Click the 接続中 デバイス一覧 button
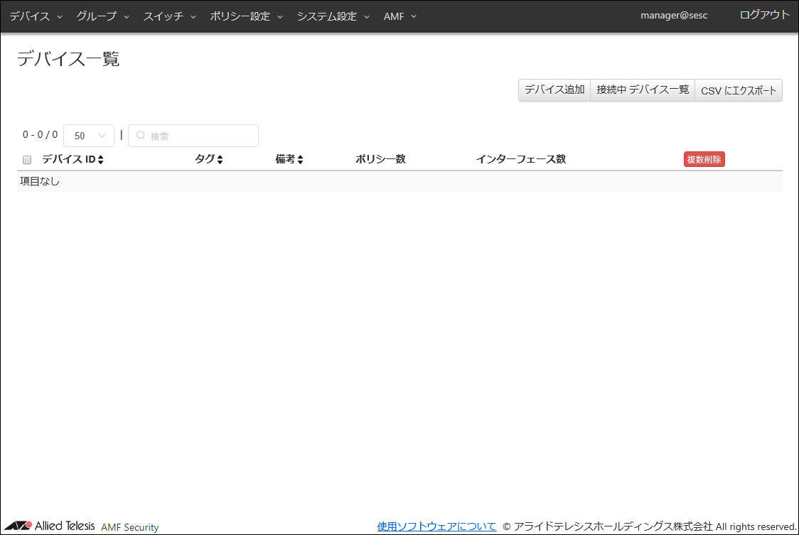 click(x=643, y=90)
